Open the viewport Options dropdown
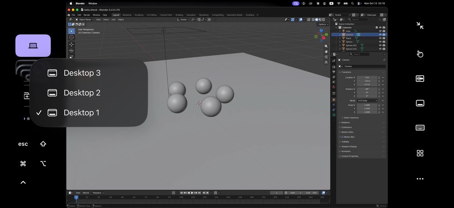This screenshot has height=208, width=454. [x=323, y=24]
